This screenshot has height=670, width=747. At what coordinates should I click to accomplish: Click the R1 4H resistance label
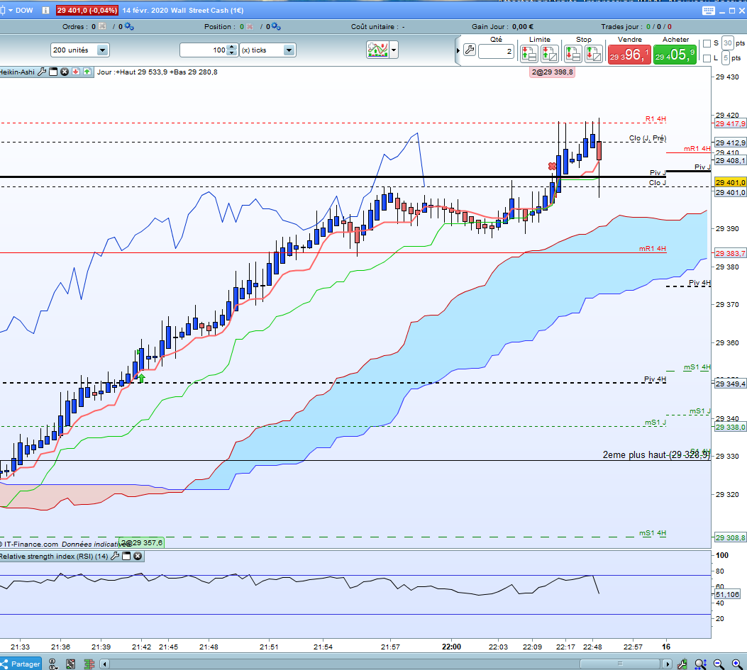(655, 119)
